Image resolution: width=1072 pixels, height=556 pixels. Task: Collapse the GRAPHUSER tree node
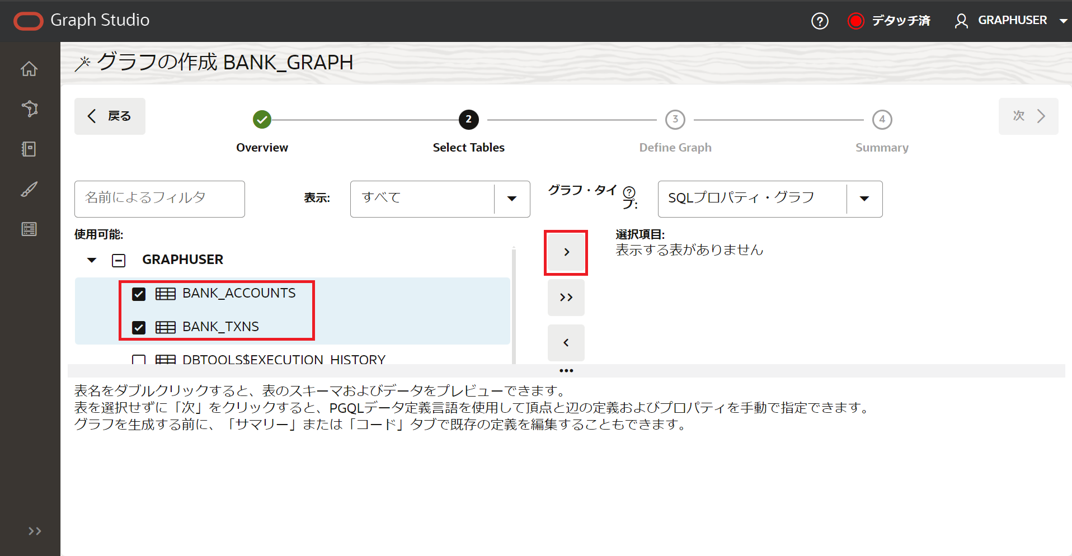[92, 260]
